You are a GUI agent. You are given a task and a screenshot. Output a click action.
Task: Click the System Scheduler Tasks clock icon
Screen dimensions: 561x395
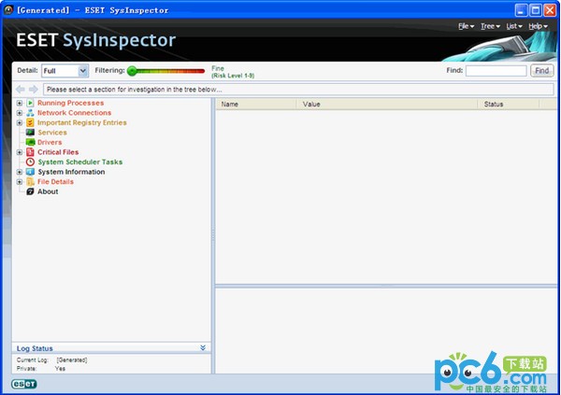click(x=30, y=162)
